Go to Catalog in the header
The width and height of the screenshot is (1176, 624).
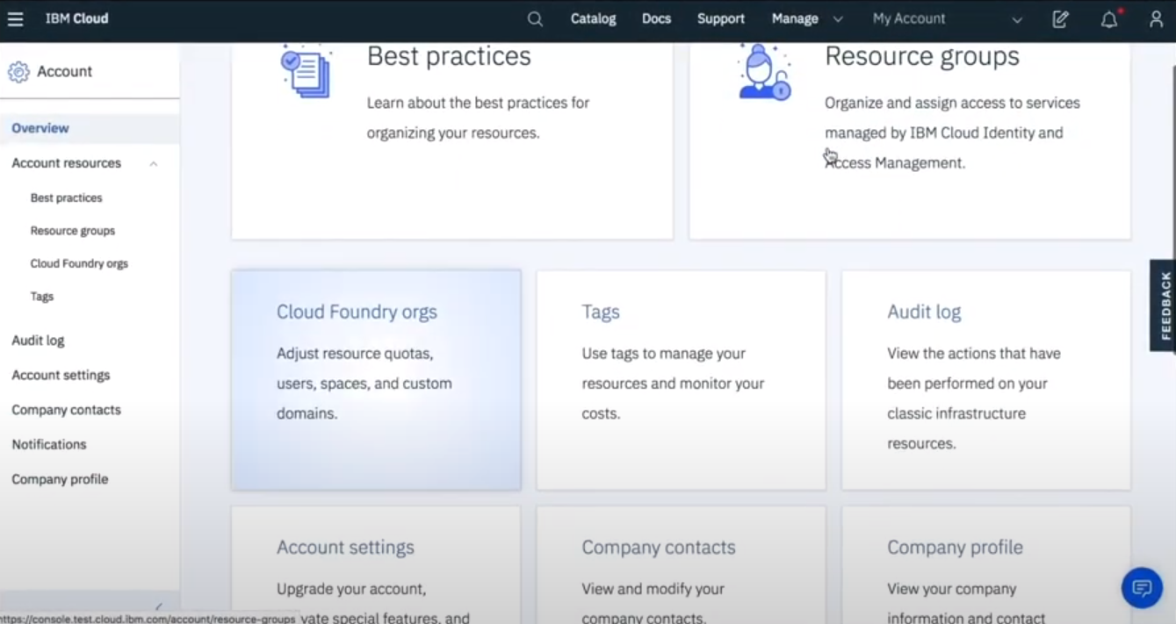tap(593, 18)
